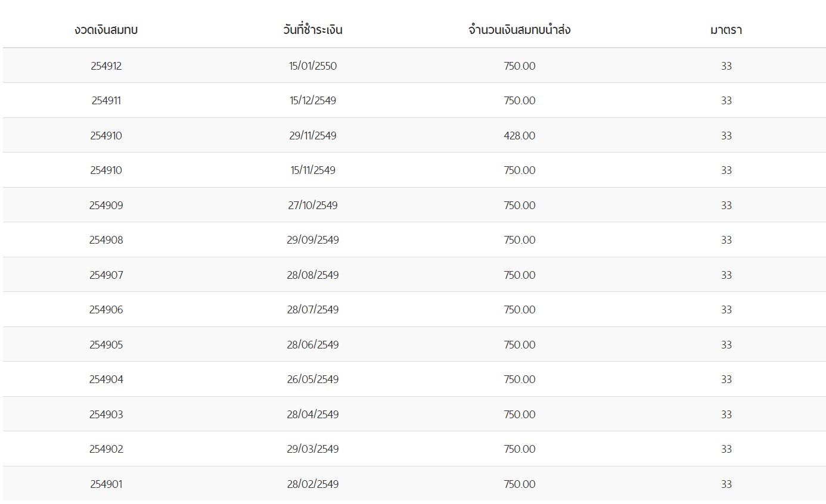Click the งวดเงินสมทบ column header
The image size is (826, 504).
tap(106, 30)
